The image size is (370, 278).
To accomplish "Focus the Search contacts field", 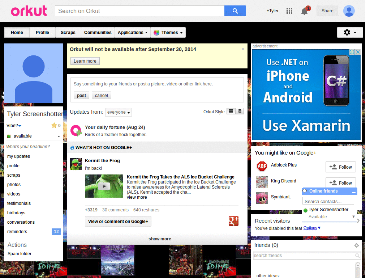I will [x=328, y=201].
